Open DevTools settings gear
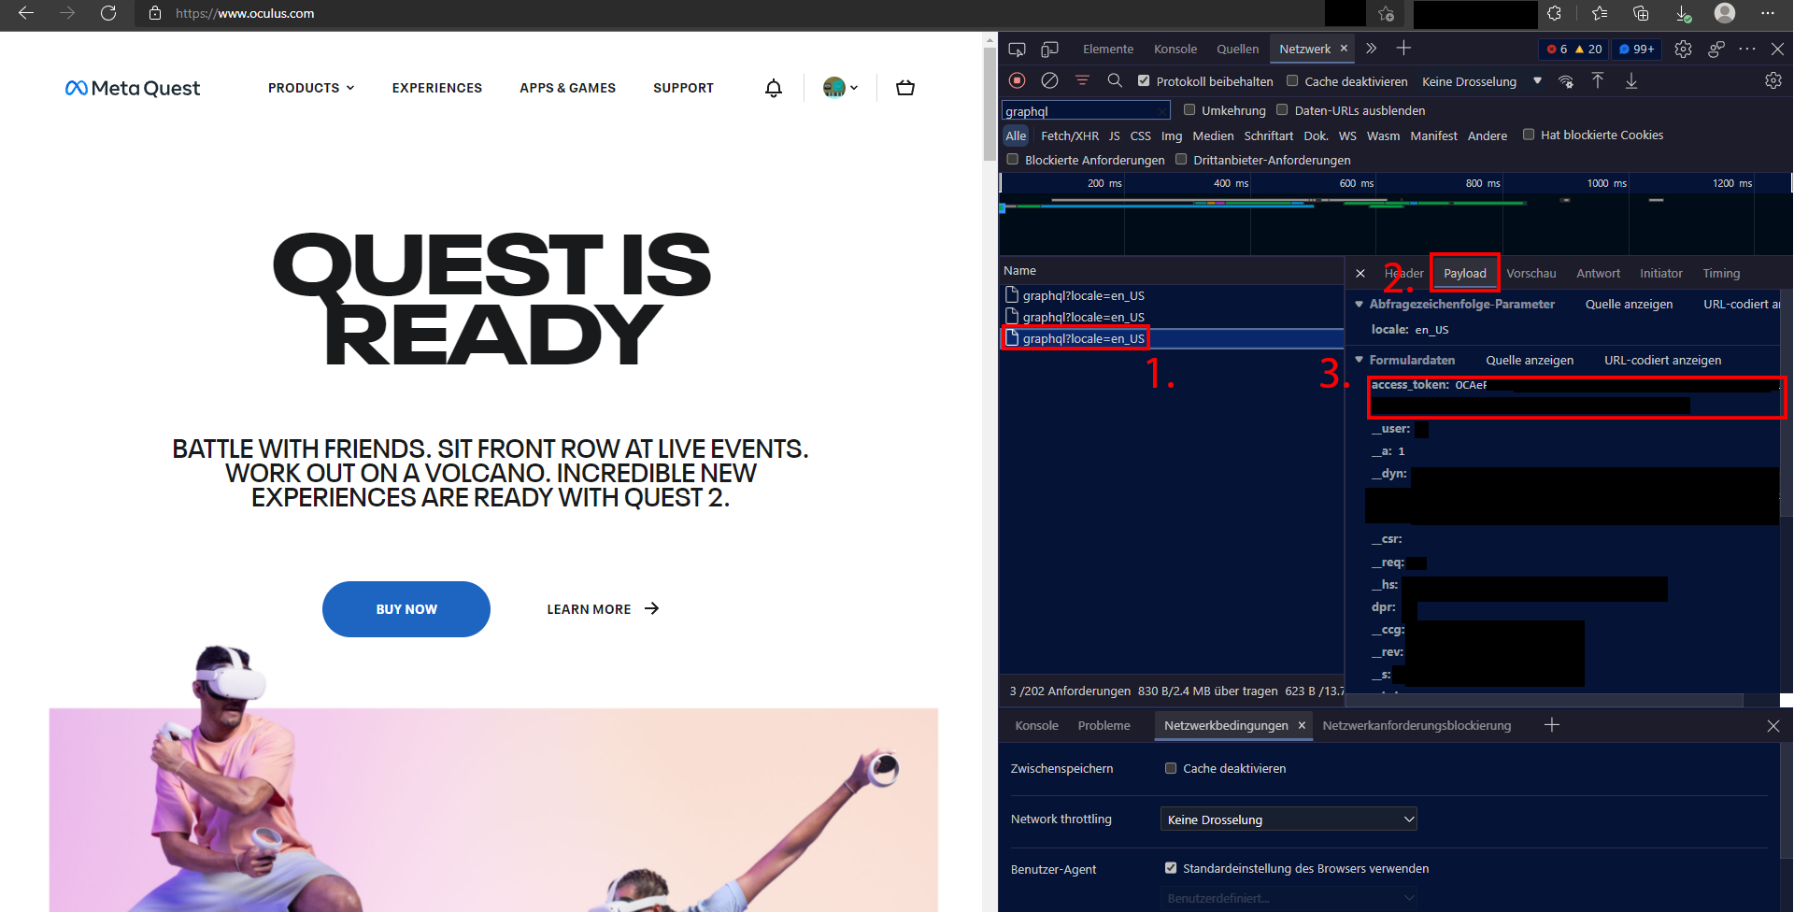Image resolution: width=1794 pixels, height=912 pixels. [x=1683, y=49]
